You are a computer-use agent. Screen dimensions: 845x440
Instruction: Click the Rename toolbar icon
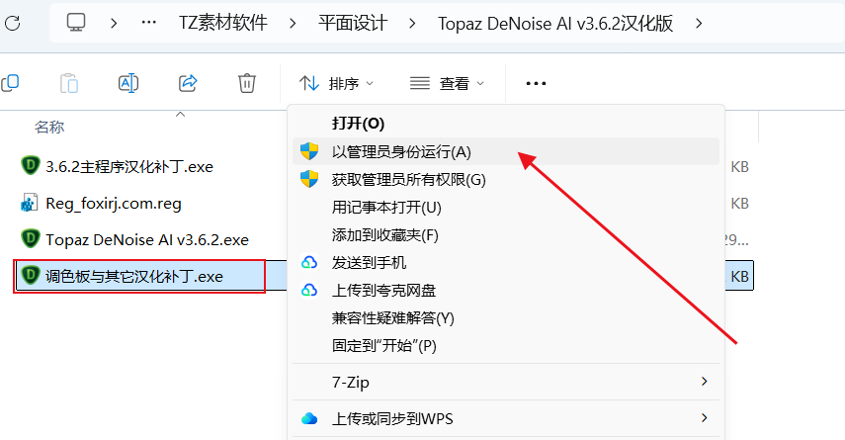[x=128, y=83]
